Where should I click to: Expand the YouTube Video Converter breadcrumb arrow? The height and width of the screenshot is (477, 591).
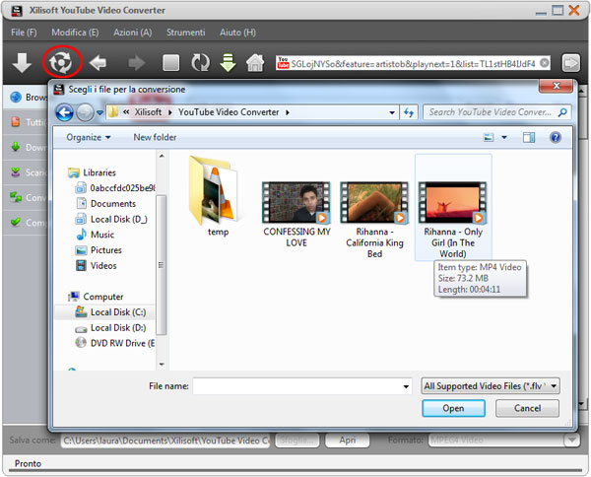[x=288, y=112]
